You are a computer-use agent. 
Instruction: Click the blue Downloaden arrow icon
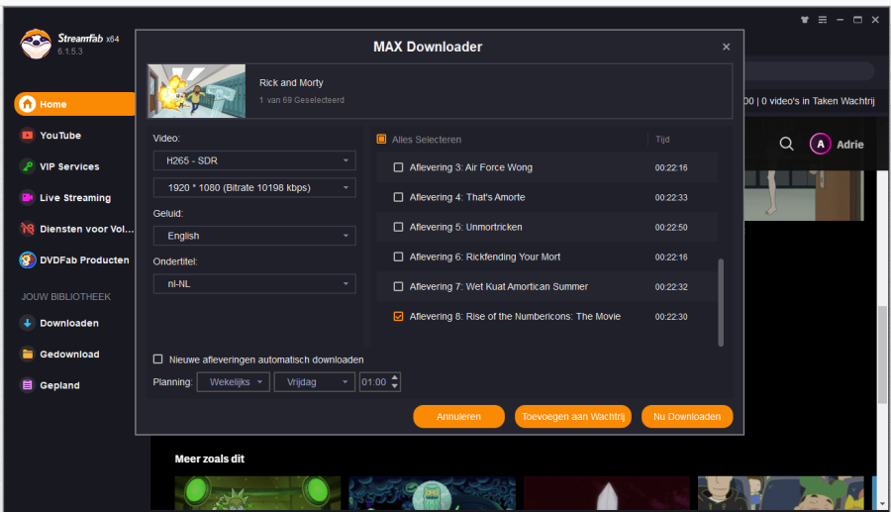pos(27,323)
